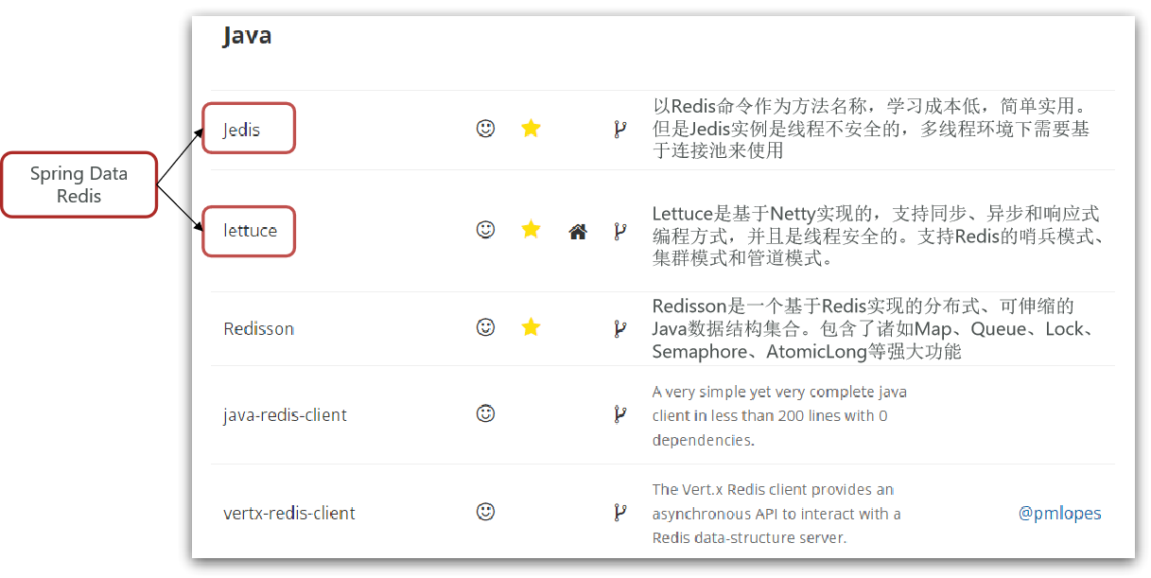1151x578 pixels.
Task: Open the fork icon for java-redis-client
Action: click(619, 414)
